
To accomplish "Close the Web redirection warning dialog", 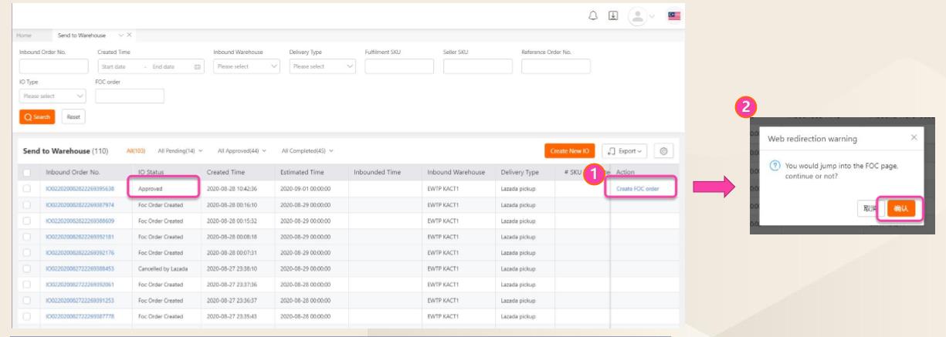I will (x=914, y=136).
